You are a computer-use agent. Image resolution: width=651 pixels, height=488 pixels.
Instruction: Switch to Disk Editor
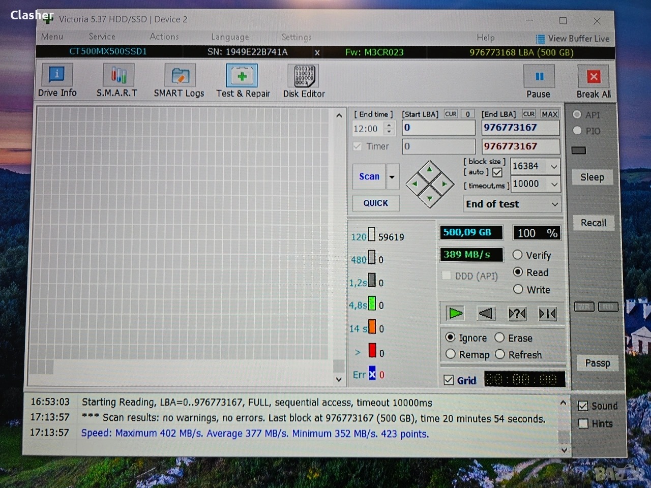(304, 80)
